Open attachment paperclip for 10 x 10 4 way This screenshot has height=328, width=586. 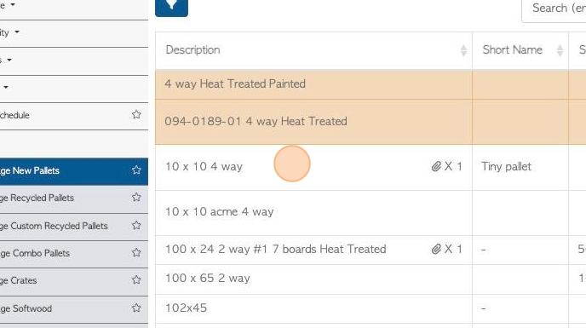pos(436,166)
